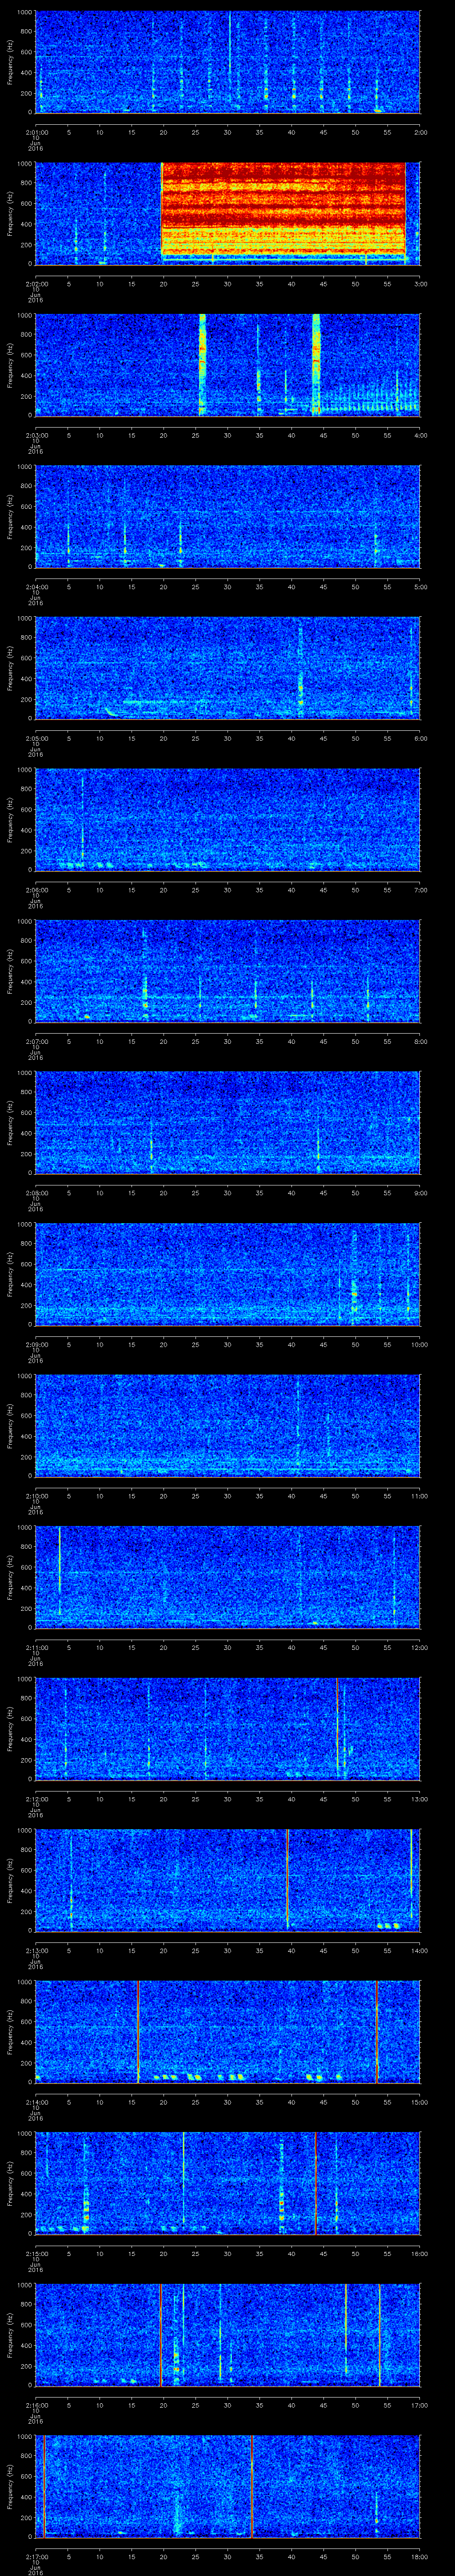Screen dimensions: 455x2576
Task: Open the spectrogram panel starting at 2:01:00
Action: [228, 62]
